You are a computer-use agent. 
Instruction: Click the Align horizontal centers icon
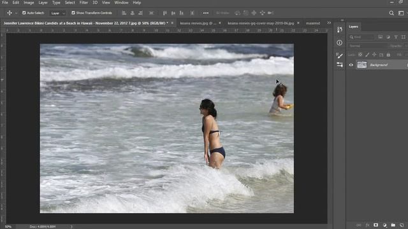(133, 13)
